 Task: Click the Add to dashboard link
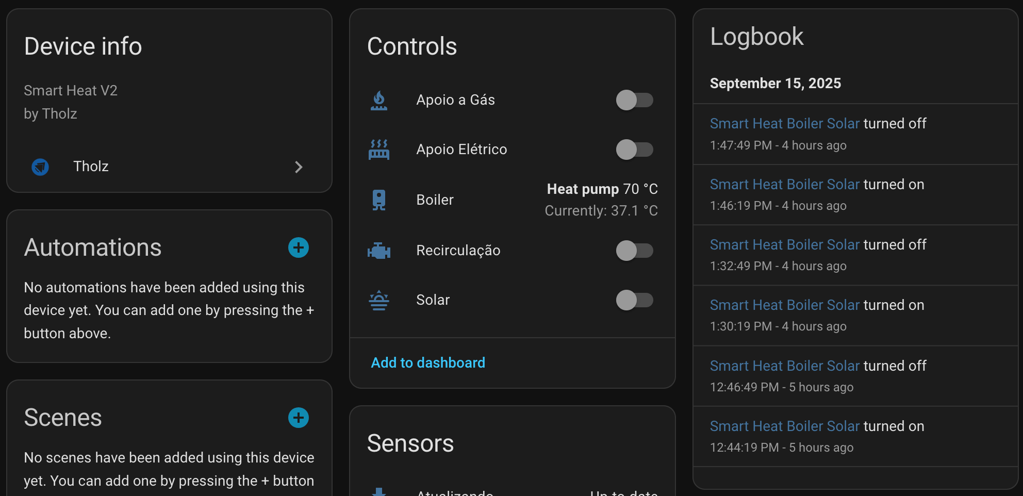(x=427, y=362)
